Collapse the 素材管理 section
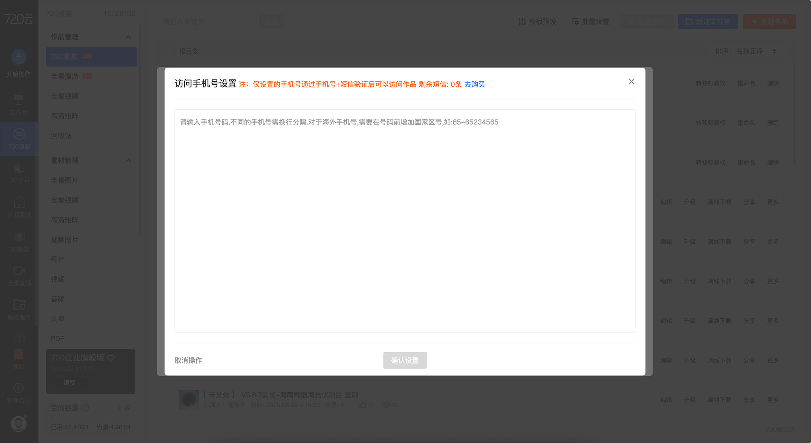The height and width of the screenshot is (443, 811). [128, 161]
